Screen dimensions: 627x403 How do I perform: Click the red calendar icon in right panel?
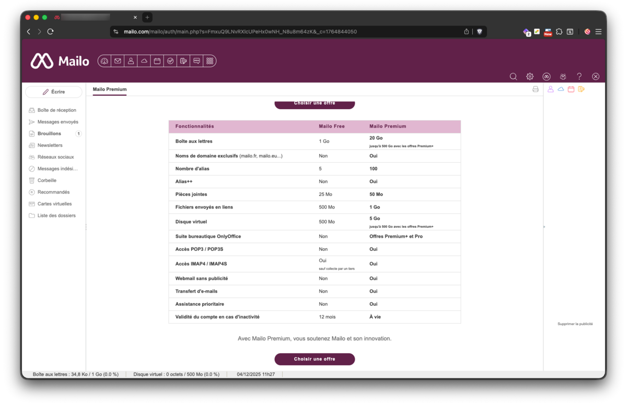coord(571,89)
